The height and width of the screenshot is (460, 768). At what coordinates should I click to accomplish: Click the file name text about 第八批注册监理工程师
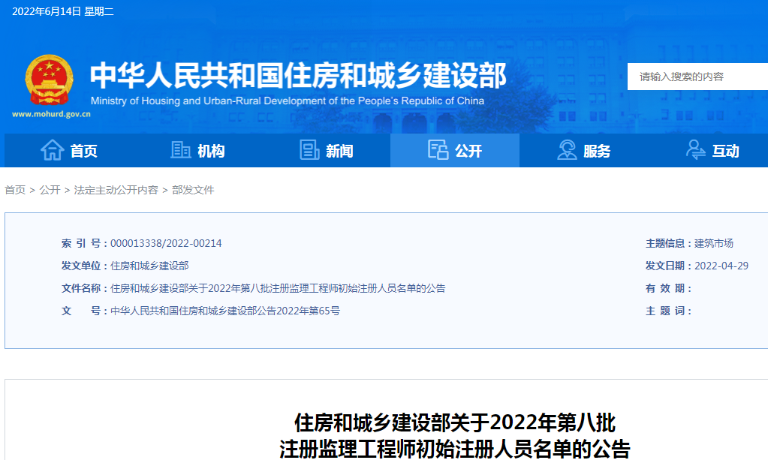click(x=278, y=288)
